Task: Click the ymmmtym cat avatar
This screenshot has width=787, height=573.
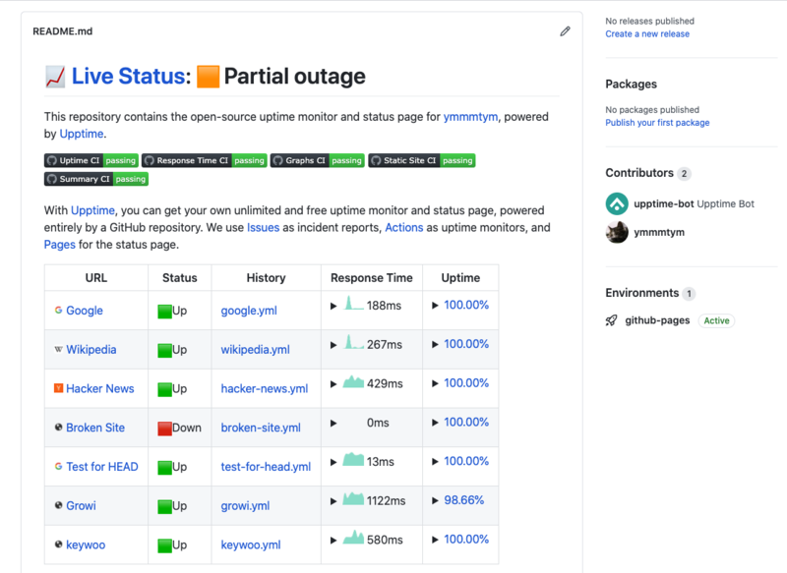Action: point(617,232)
